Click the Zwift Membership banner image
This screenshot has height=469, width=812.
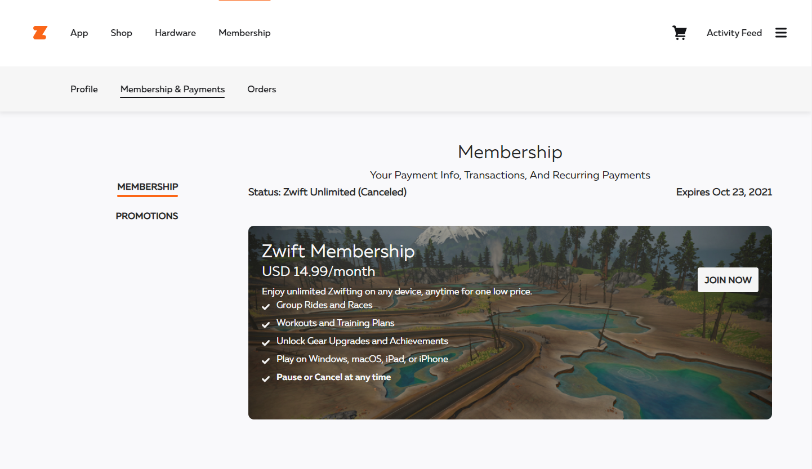tap(510, 323)
